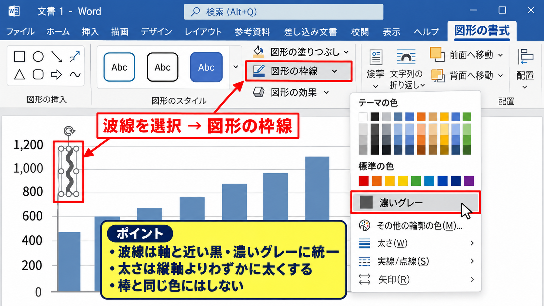Select the triangle shape
Image resolution: width=544 pixels, height=306 pixels.
coord(20,74)
